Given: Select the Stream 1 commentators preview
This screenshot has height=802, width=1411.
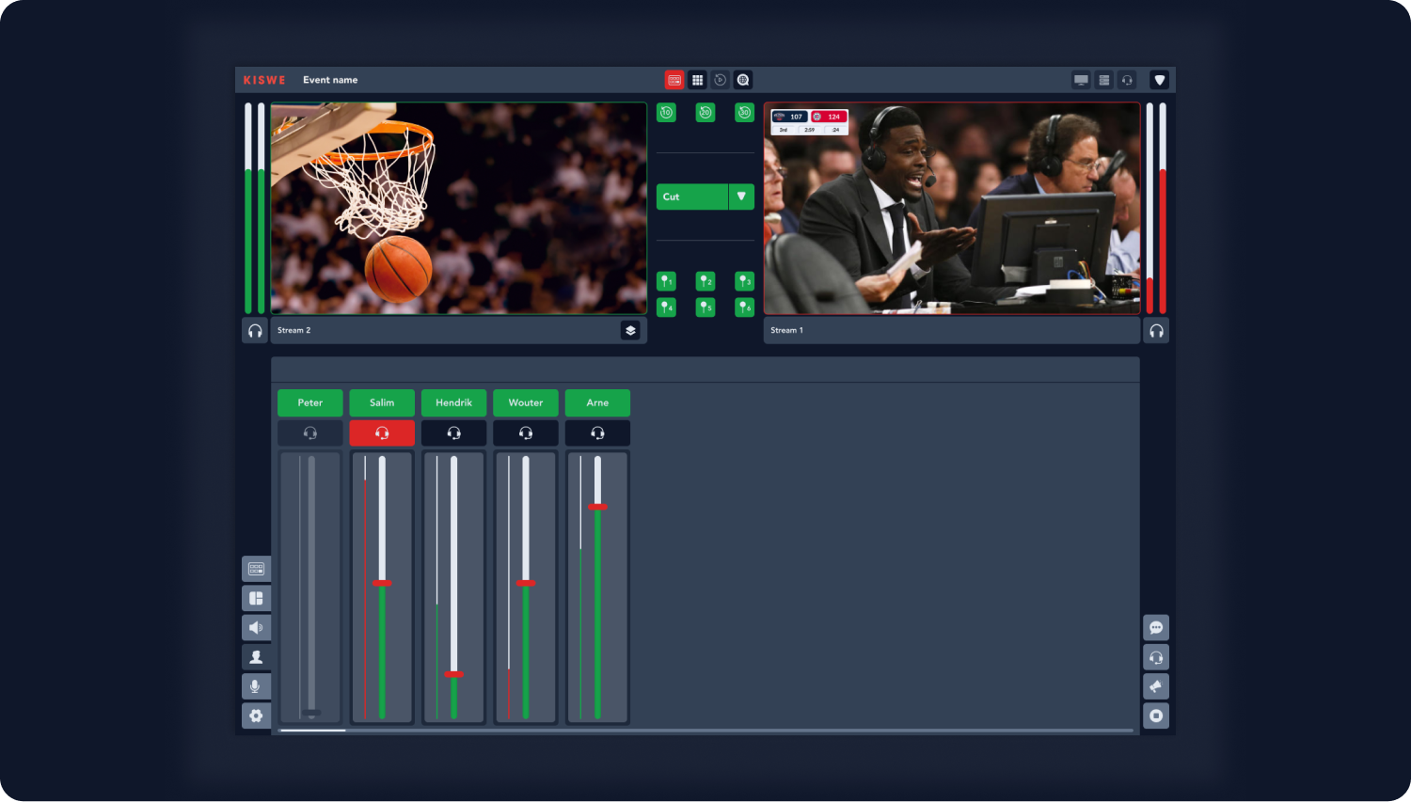Looking at the screenshot, I should click(x=952, y=208).
